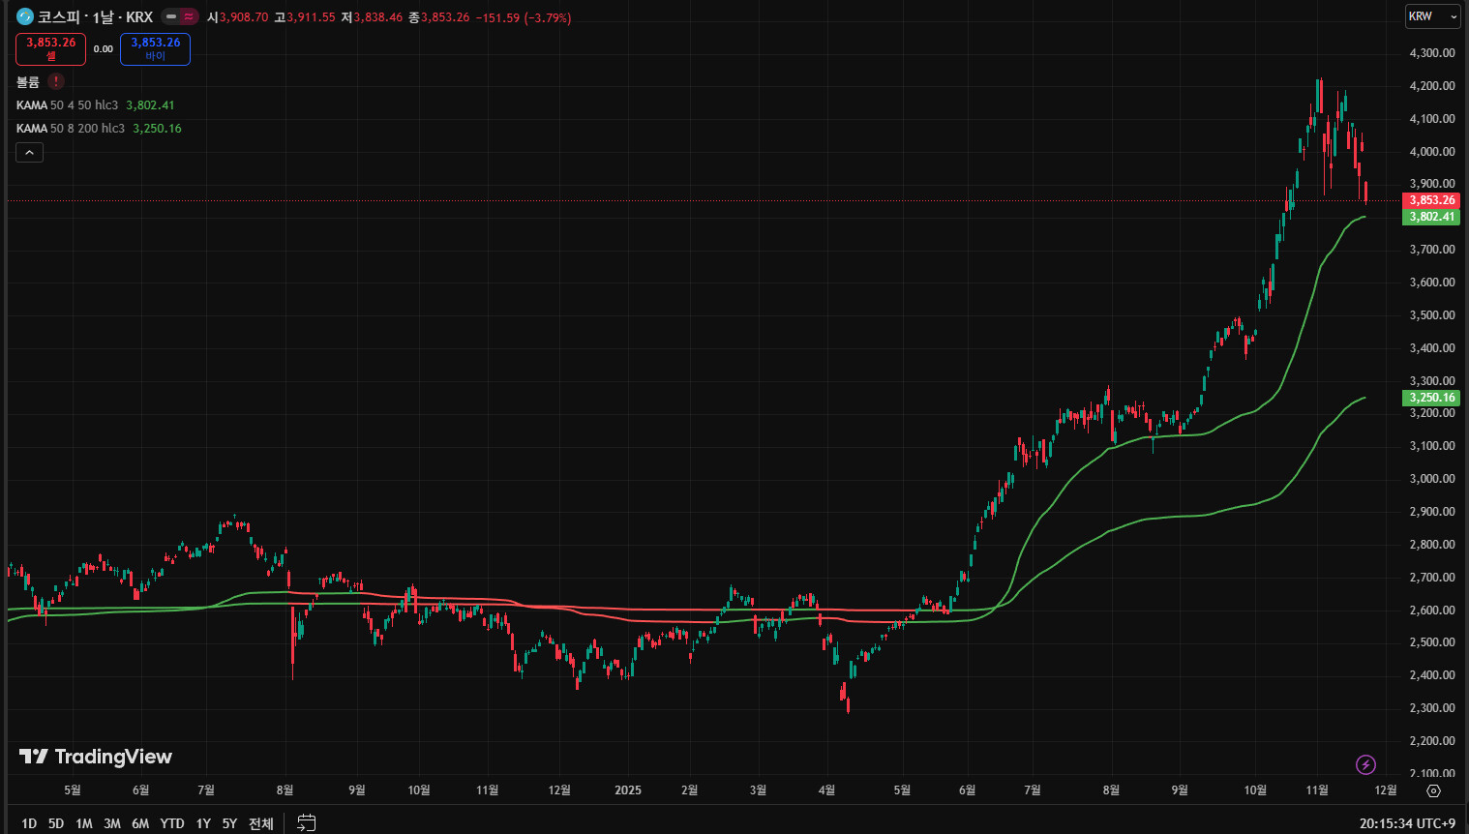Open the 20:15:34 UTC+9 timezone menu
The image size is (1469, 834).
pos(1407,823)
